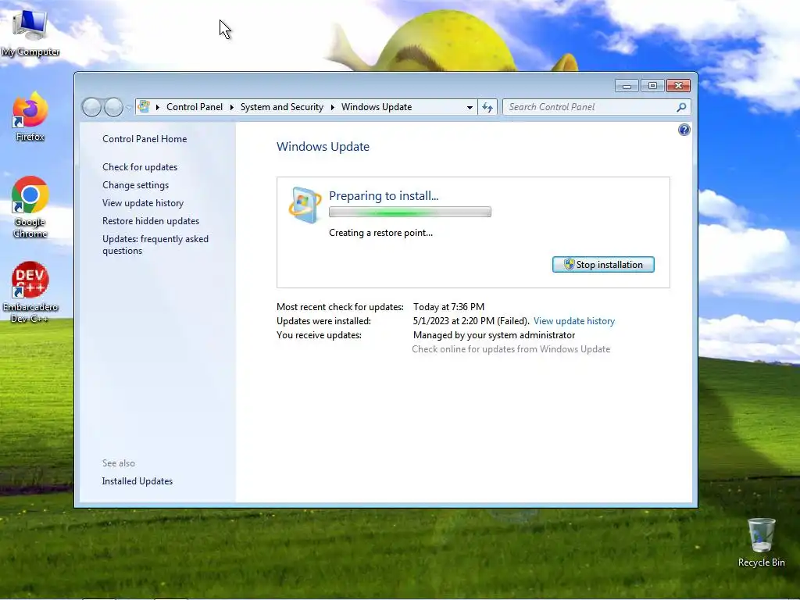Click the Help question mark icon

coord(684,130)
